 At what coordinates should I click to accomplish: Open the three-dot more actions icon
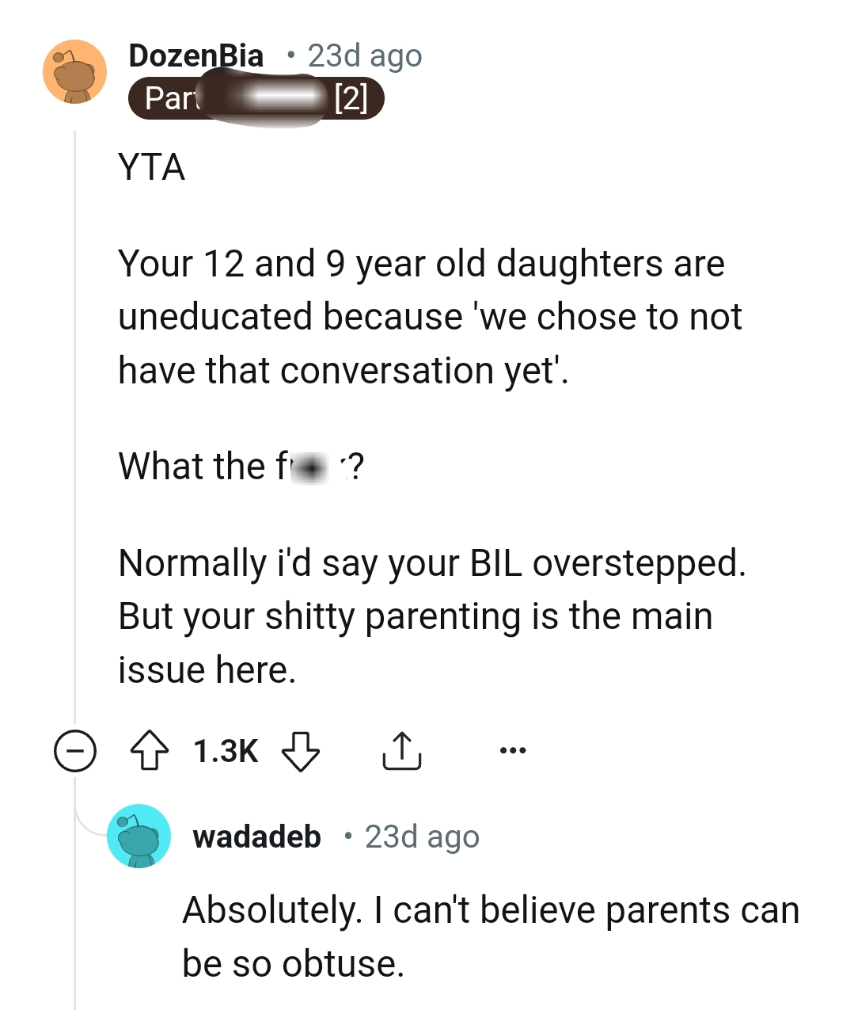point(512,749)
